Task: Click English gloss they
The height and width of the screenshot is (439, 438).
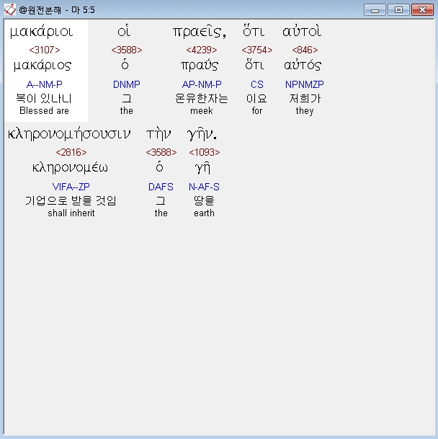Action: (x=305, y=111)
